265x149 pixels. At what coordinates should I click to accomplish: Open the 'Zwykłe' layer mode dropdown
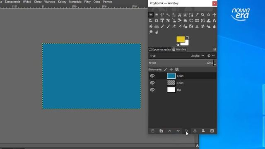click(x=198, y=56)
